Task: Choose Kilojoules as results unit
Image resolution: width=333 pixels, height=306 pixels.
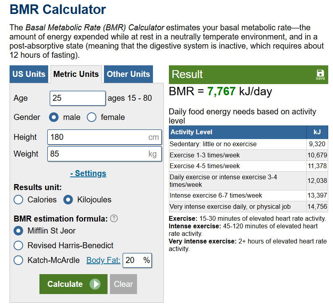Action: click(68, 200)
